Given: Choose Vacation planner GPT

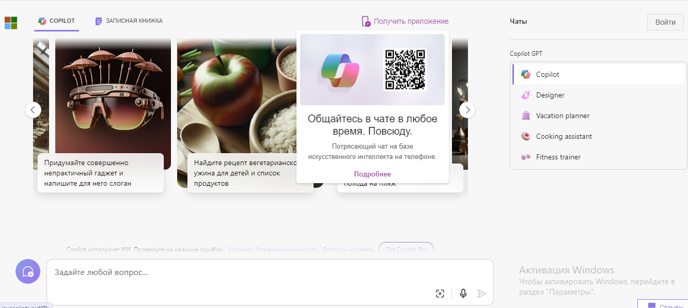Looking at the screenshot, I should click(x=599, y=116).
